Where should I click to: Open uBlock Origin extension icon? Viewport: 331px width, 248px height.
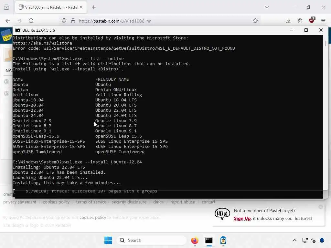[312, 20]
